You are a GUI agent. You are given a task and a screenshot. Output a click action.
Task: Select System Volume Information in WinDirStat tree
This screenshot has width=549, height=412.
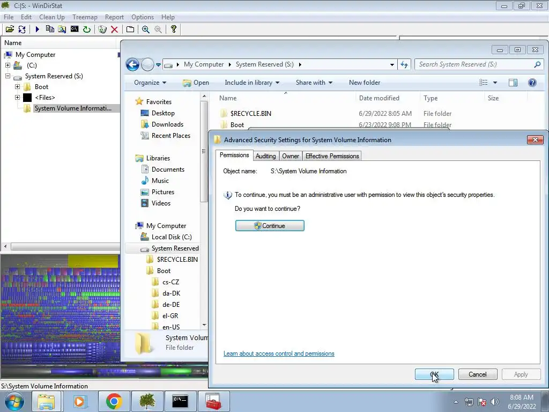click(73, 108)
